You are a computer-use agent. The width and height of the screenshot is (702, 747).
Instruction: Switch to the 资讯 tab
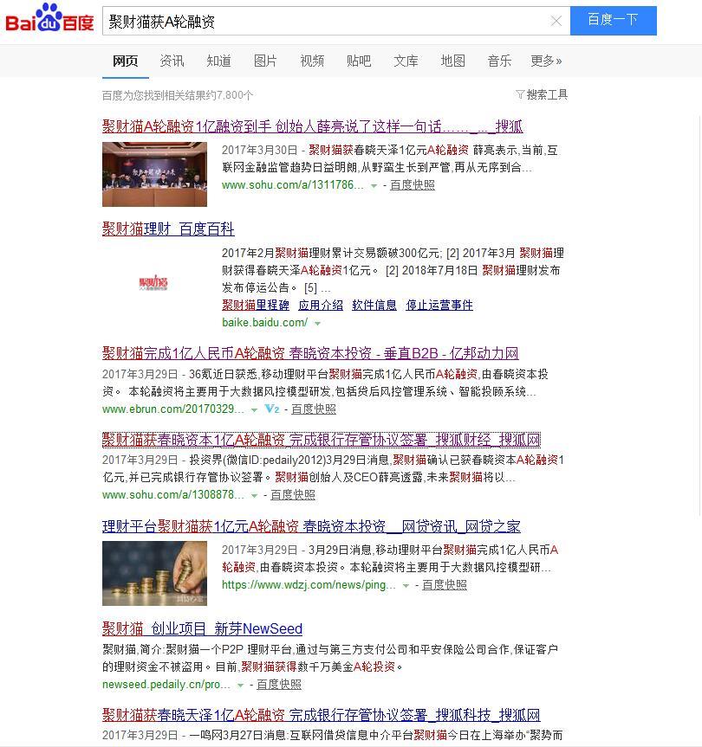pos(172,61)
